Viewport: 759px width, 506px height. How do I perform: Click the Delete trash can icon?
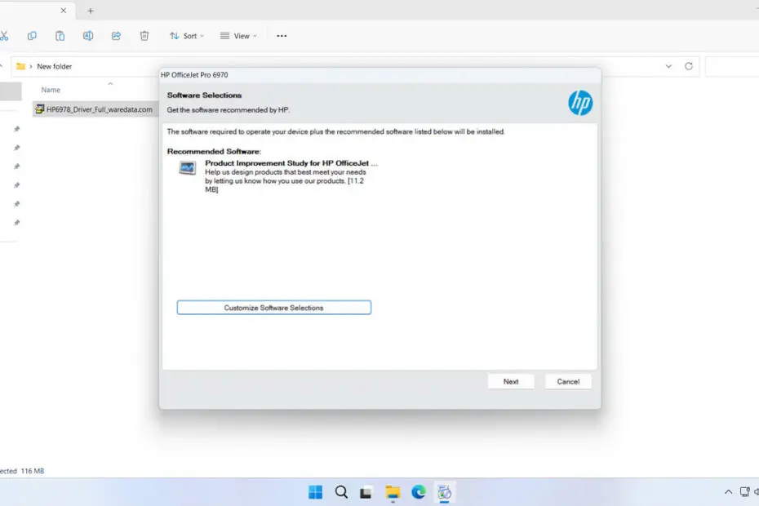(144, 36)
